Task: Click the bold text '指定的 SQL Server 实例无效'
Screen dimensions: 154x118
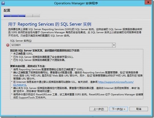Action: pos(27,51)
